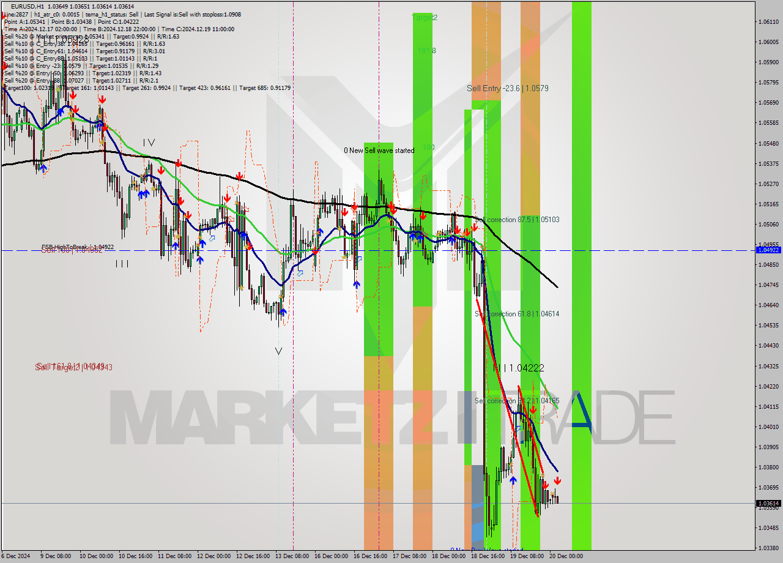The height and width of the screenshot is (563, 783).
Task: Click the '9 Dec 08:00' time axis label
Action: coord(56,556)
